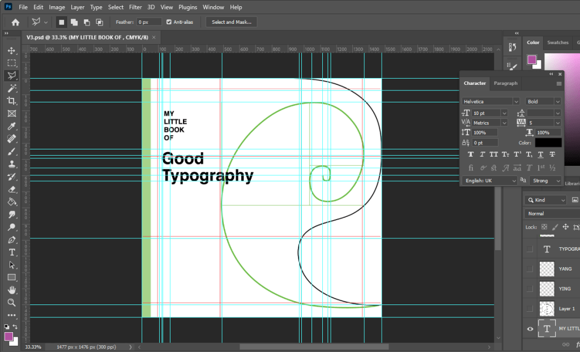Screen dimensions: 580x352
Task: Select the Move tool
Action: pos(11,50)
